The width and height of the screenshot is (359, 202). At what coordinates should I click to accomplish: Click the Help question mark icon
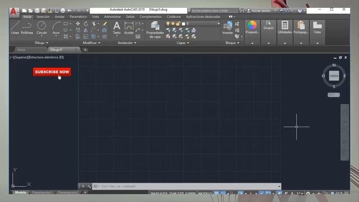coord(300,11)
